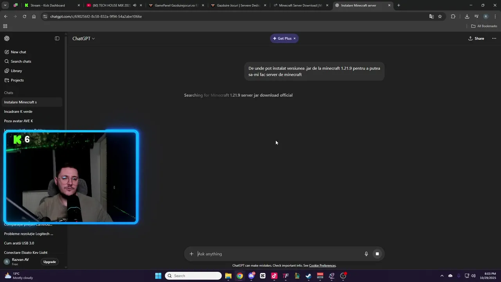Open the Chrome profile avatar
The width and height of the screenshot is (501, 282).
(486, 16)
